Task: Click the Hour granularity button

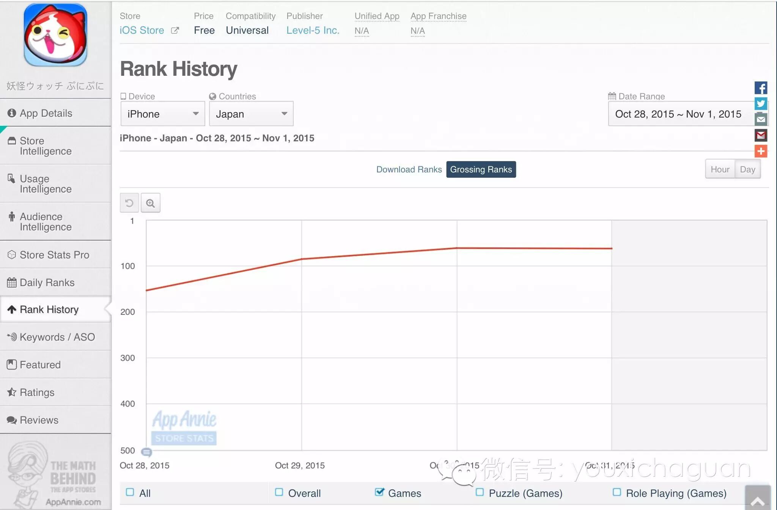Action: pos(720,169)
